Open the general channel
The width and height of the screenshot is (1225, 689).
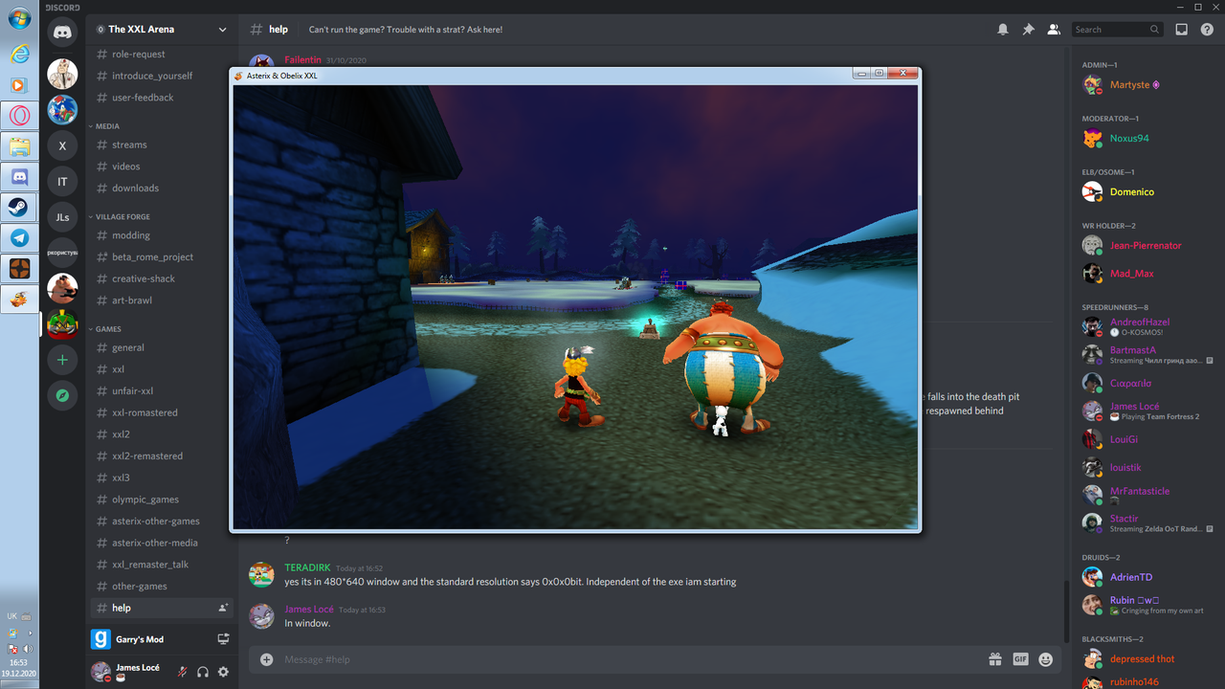click(x=162, y=347)
